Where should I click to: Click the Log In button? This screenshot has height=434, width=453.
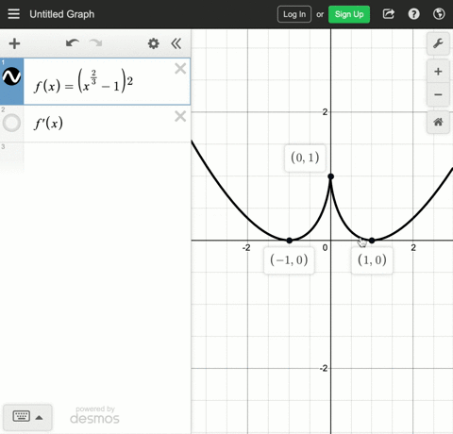pos(294,14)
